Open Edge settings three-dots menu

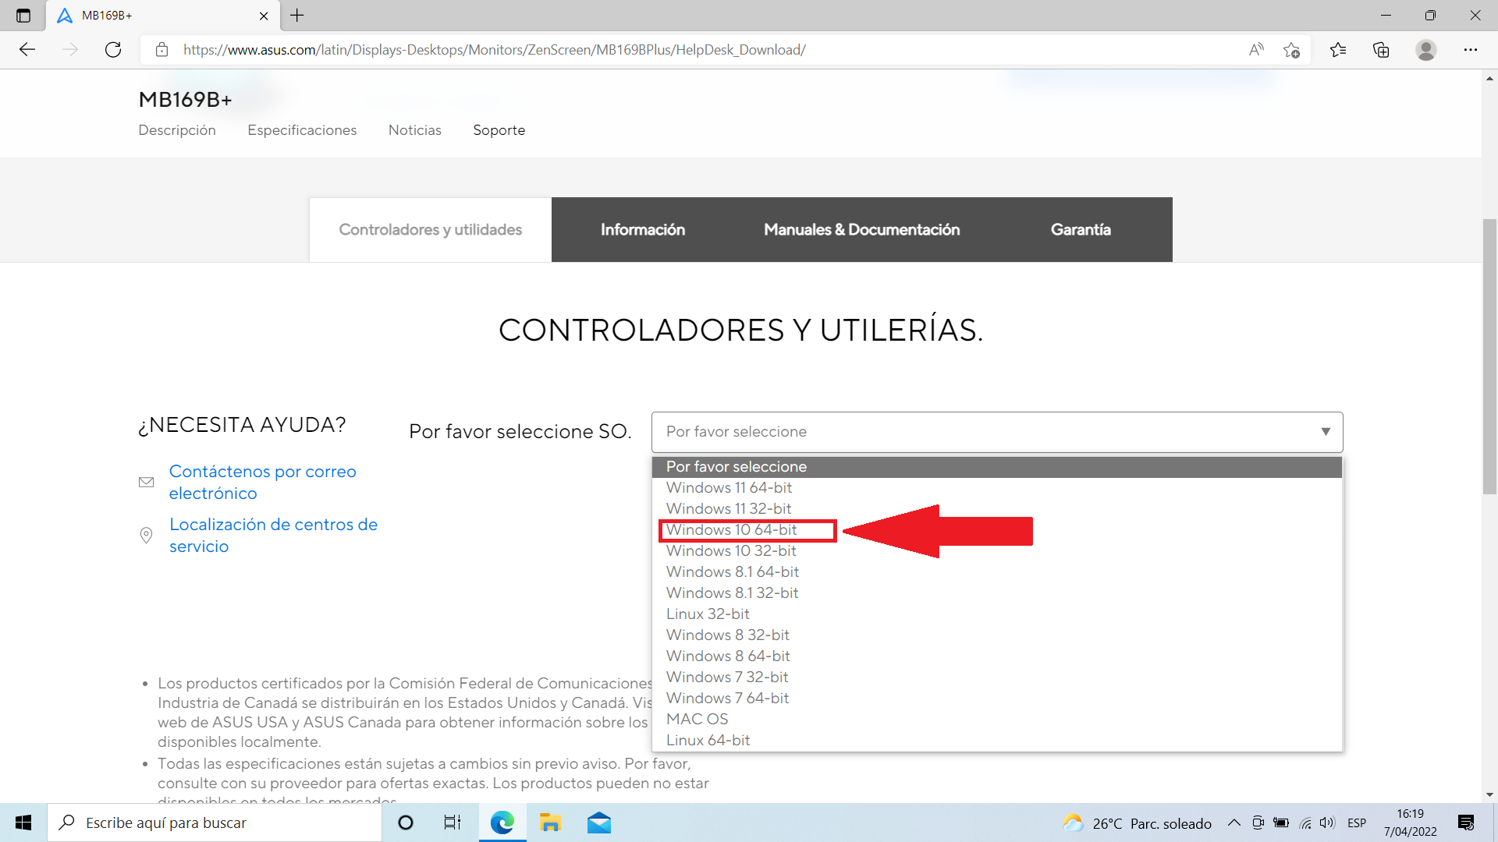click(1470, 50)
